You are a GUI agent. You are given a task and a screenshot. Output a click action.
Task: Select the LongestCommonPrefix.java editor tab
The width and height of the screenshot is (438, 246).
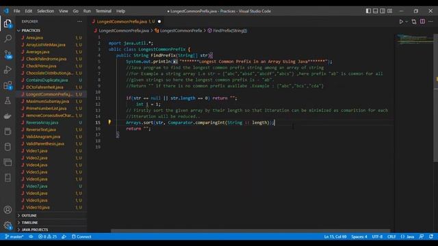click(x=127, y=21)
